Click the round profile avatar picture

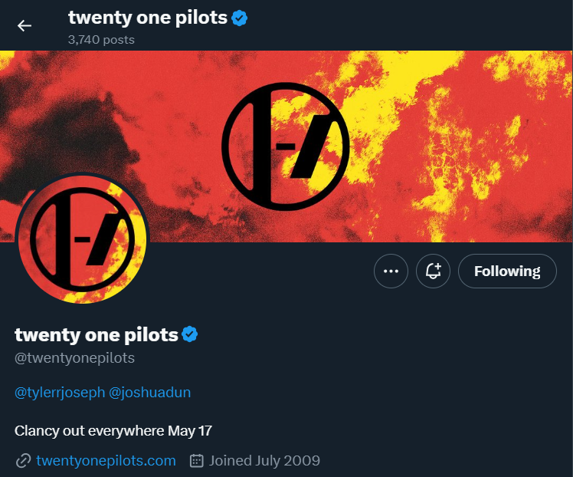pos(82,238)
